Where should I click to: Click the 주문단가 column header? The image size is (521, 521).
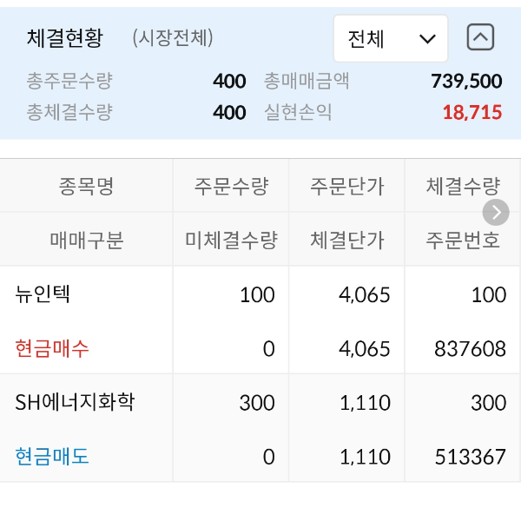tap(346, 186)
